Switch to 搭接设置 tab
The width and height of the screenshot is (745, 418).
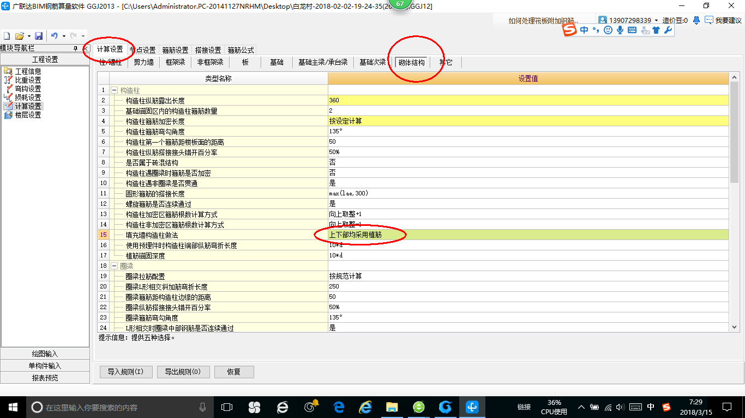pyautogui.click(x=208, y=50)
